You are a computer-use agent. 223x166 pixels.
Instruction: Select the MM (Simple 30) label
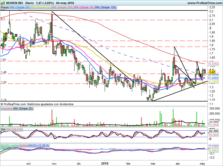coord(84,7)
